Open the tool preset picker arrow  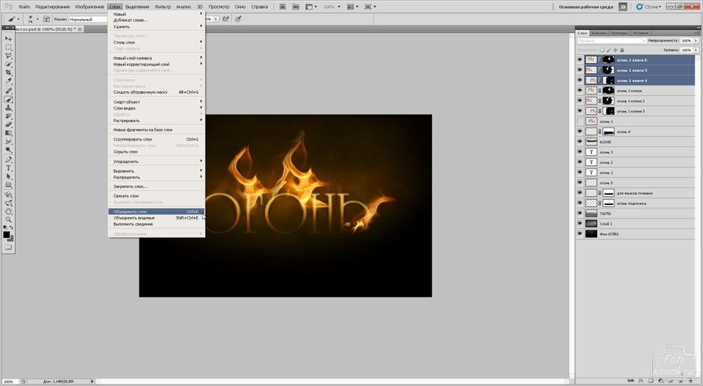(19, 19)
